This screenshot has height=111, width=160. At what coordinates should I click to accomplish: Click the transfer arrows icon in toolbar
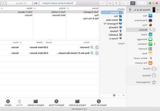36,3
